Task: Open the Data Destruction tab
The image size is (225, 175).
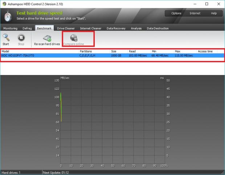Action: click(x=157, y=28)
